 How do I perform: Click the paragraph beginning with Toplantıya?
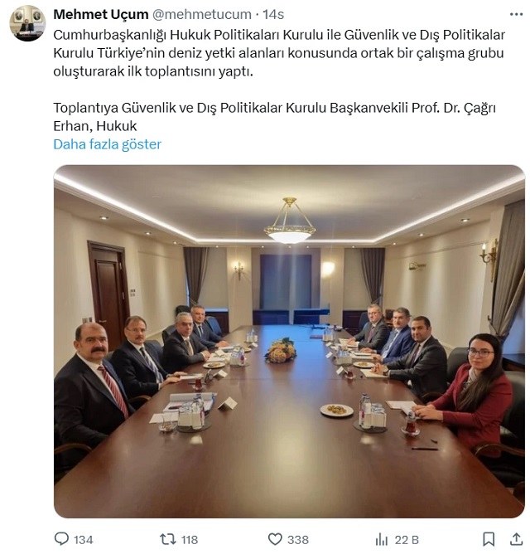pyautogui.click(x=275, y=117)
